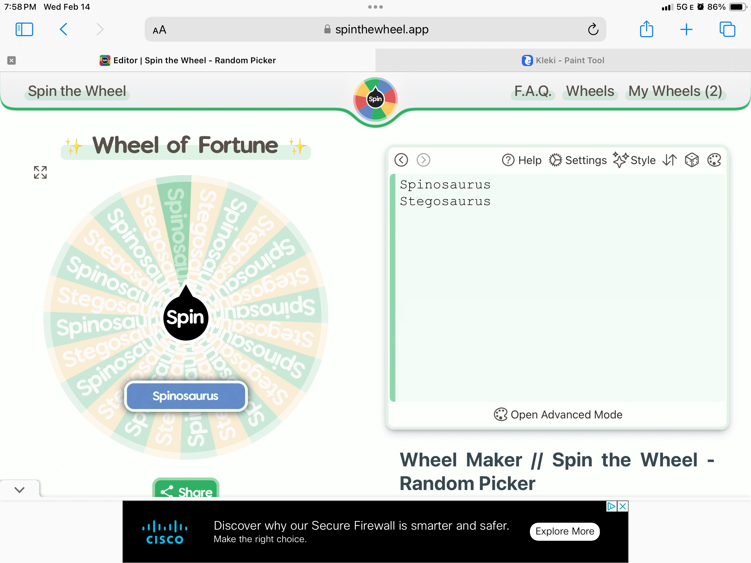The width and height of the screenshot is (751, 563).
Task: Open the Help icon in the editor
Action: (522, 160)
